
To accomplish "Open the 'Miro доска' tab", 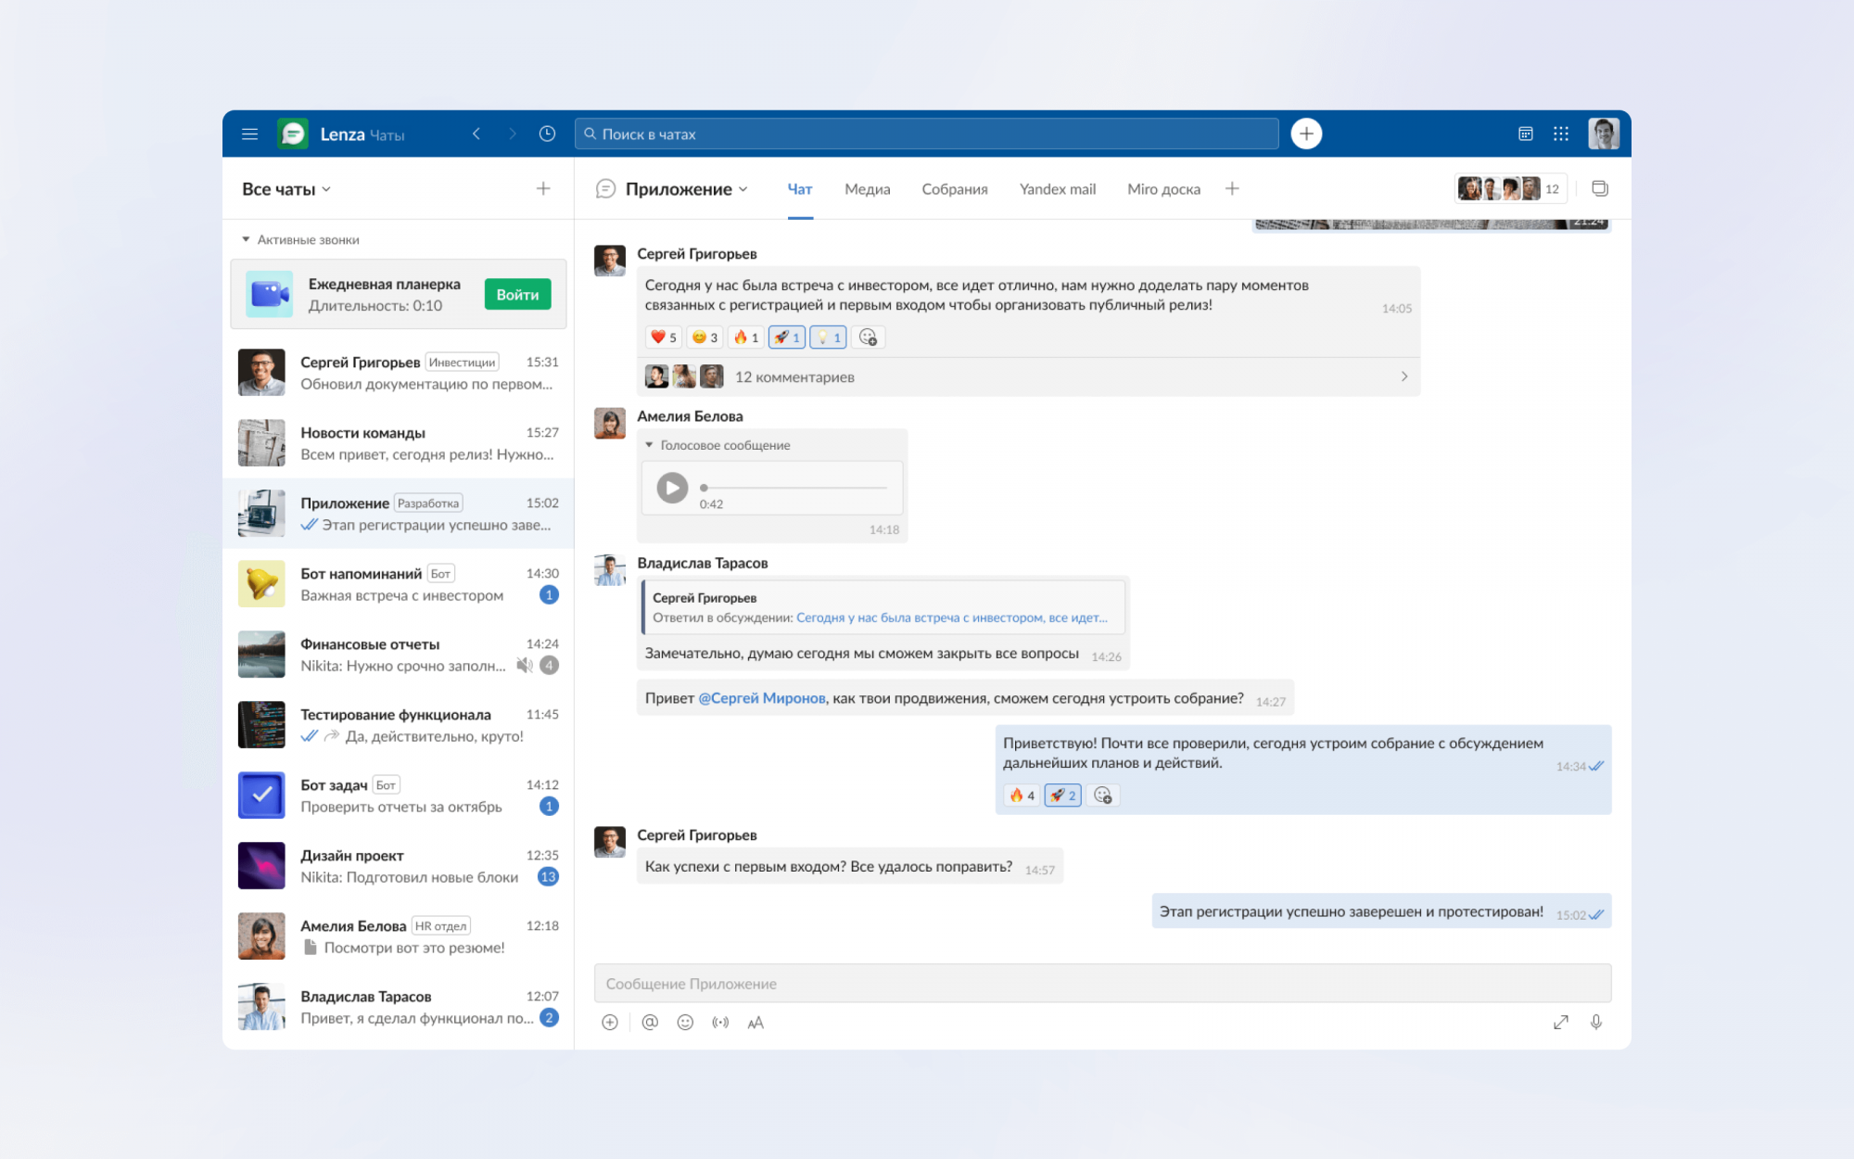I will pyautogui.click(x=1163, y=189).
